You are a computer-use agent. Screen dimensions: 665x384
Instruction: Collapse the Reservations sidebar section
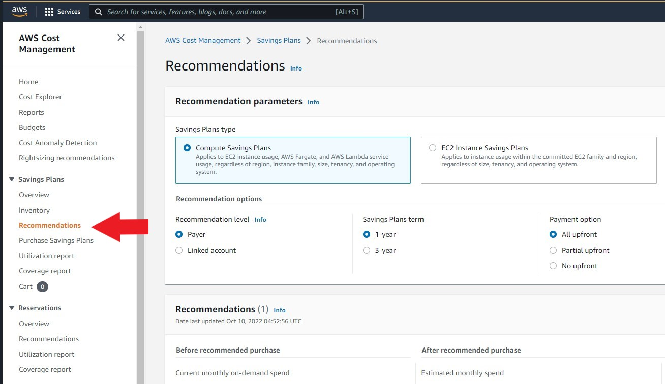(12, 308)
